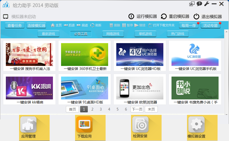Switch to 最新游戏 tab
Viewport: 229px width, 141px height.
coord(49,34)
